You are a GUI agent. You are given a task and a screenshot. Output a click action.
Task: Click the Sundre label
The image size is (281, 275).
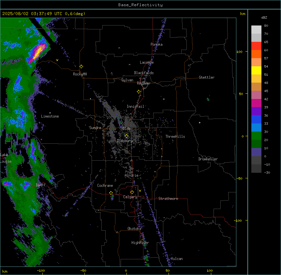pos(95,128)
